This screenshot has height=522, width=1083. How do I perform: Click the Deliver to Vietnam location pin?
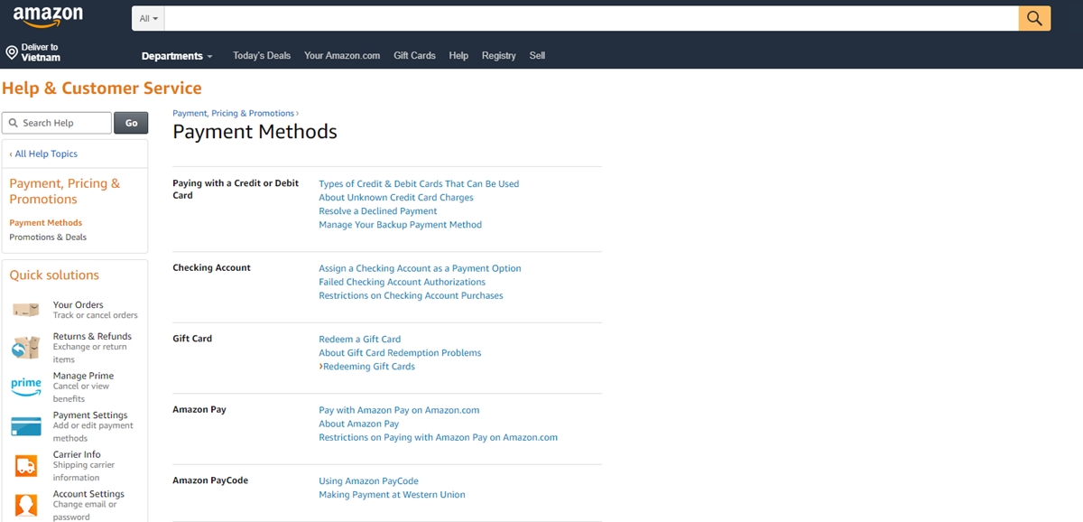pyautogui.click(x=12, y=52)
